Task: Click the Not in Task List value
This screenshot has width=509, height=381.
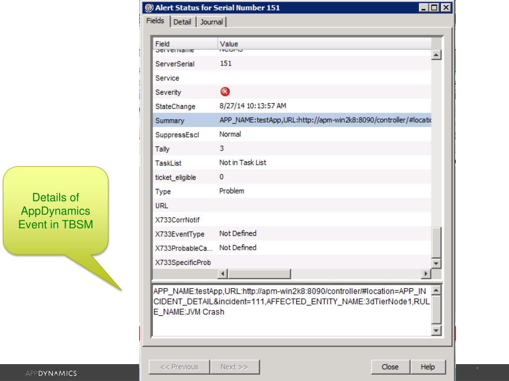Action: 243,163
